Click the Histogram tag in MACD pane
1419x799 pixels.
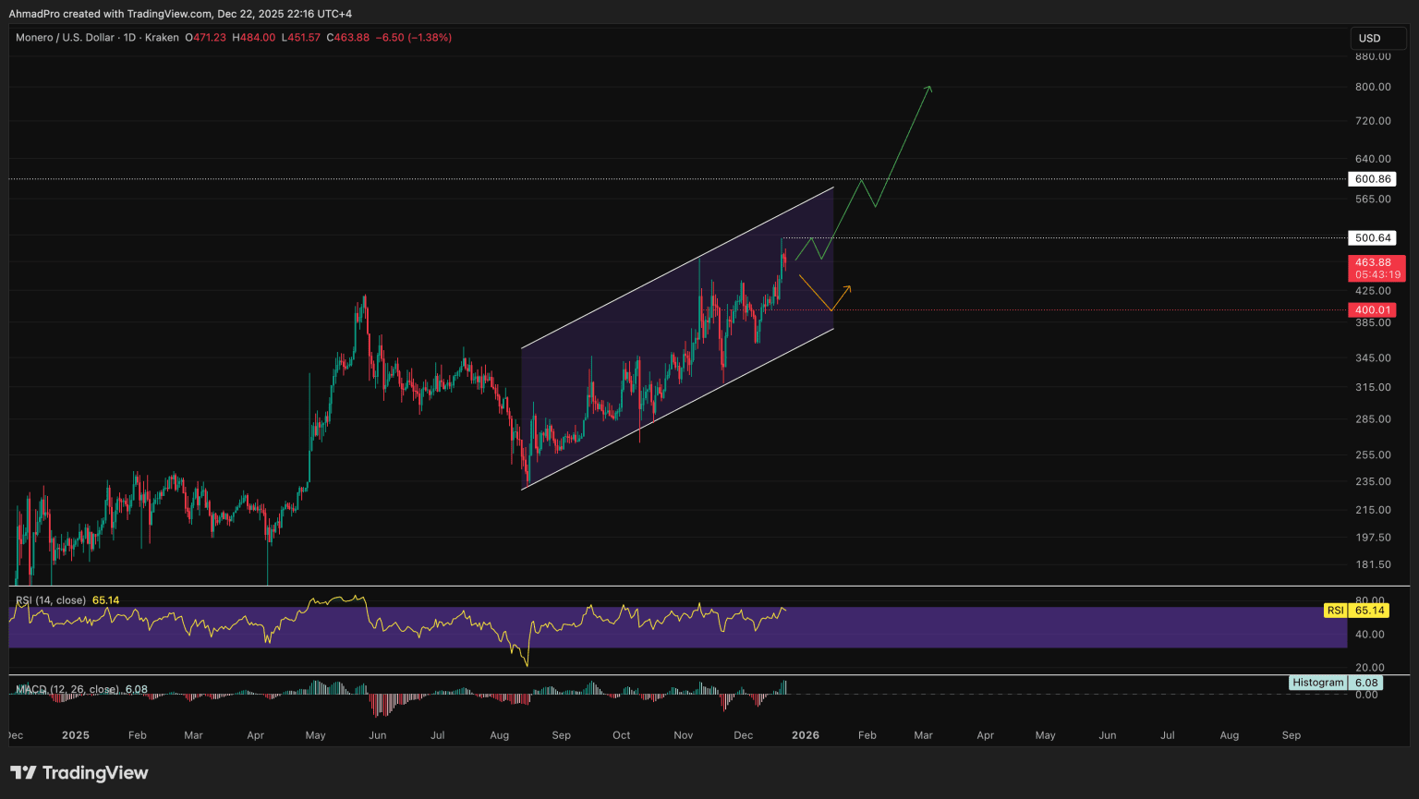pos(1318,683)
